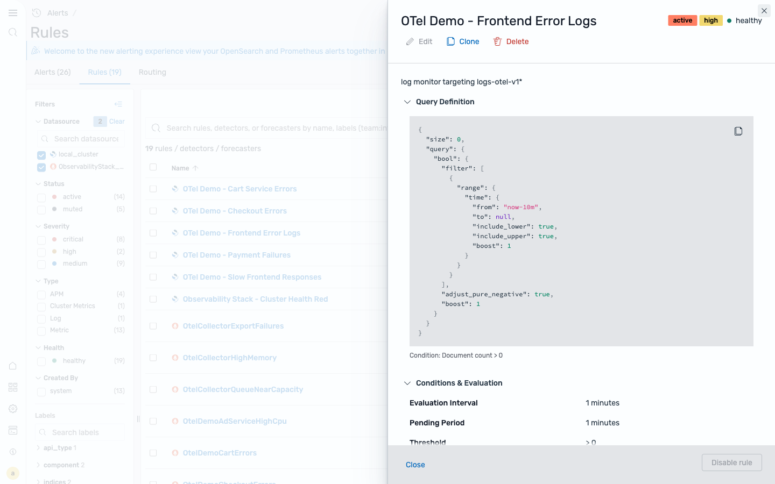Collapse the Query Definition section
The image size is (775, 484).
pos(407,102)
